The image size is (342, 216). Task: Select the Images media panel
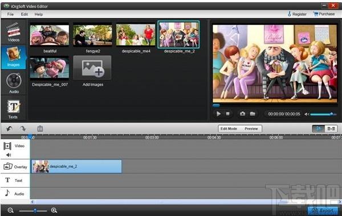pyautogui.click(x=14, y=57)
